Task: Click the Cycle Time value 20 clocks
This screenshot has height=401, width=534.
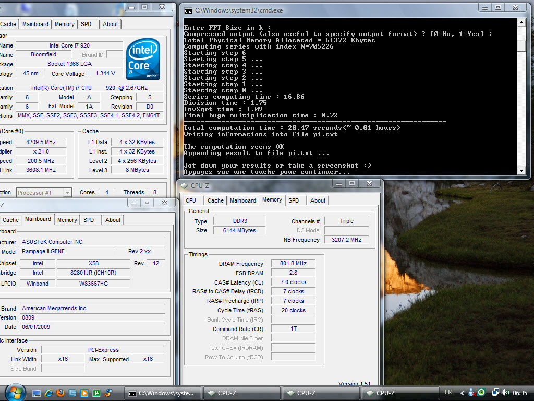Action: click(293, 310)
